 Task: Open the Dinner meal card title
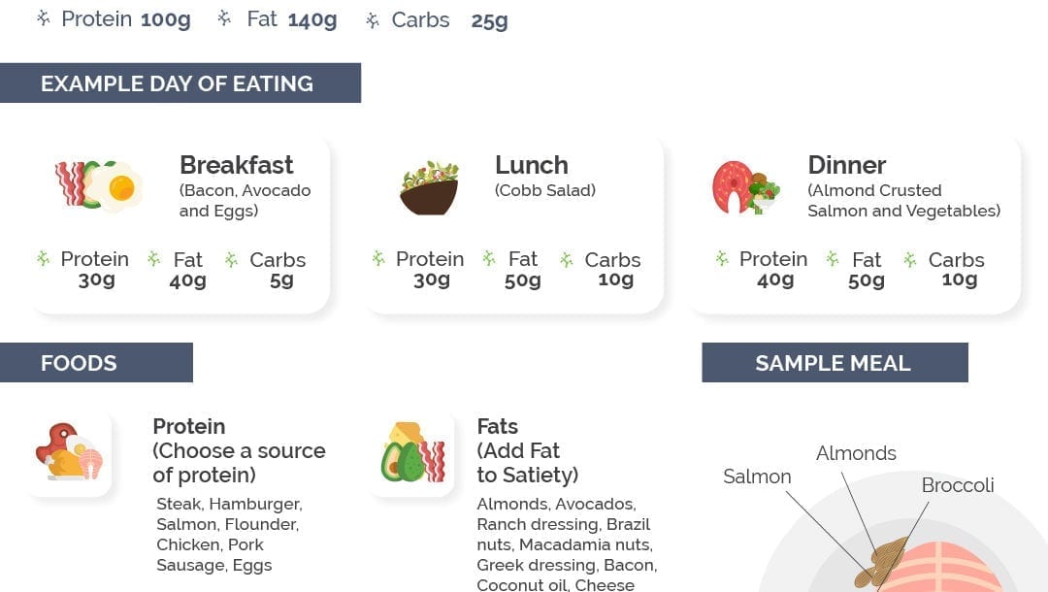(847, 165)
